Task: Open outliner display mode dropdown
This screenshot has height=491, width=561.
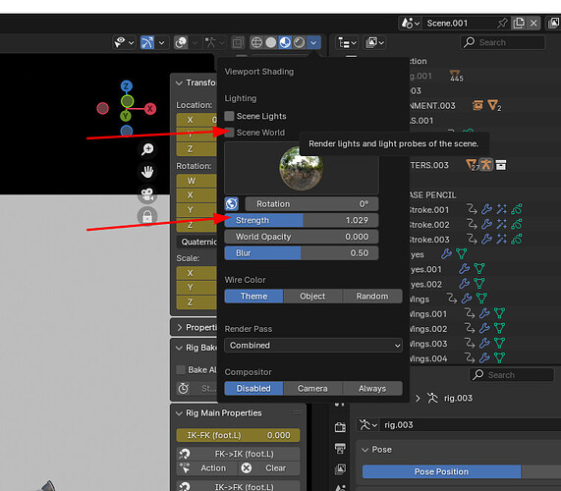Action: (347, 42)
